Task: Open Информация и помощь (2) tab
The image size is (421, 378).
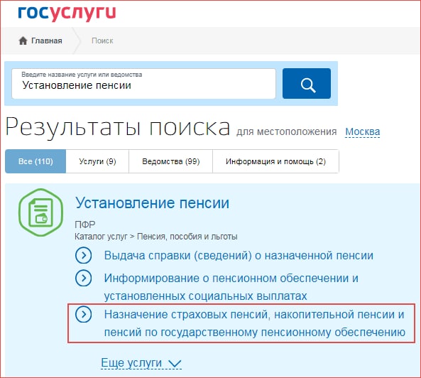Action: [275, 161]
